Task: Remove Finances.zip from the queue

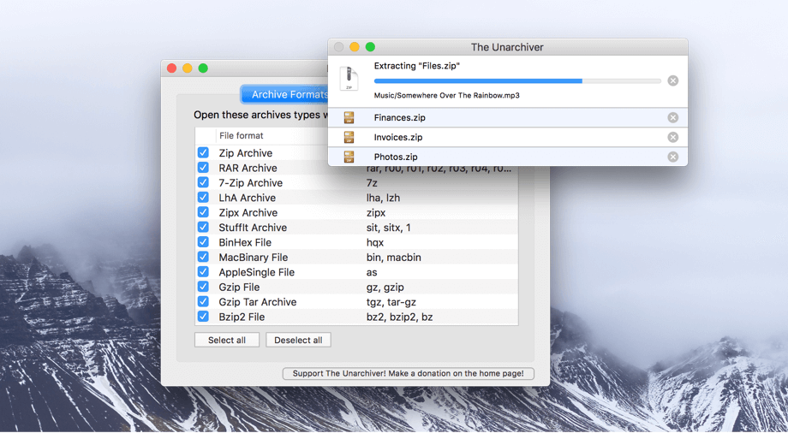Action: pos(672,118)
